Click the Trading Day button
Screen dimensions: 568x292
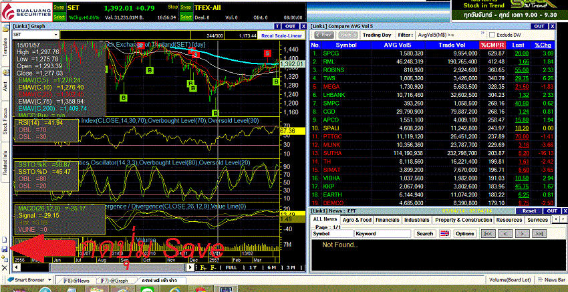377,35
